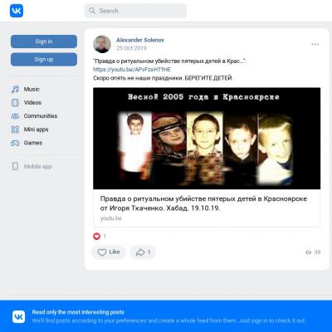Screen dimensions: 332x332
Task: Focus the Search input field
Action: coord(135,11)
